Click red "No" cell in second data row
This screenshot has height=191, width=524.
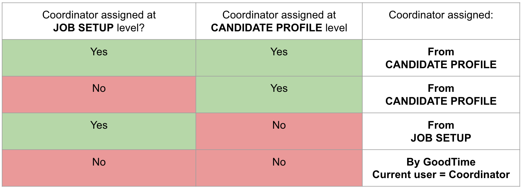[x=99, y=94]
